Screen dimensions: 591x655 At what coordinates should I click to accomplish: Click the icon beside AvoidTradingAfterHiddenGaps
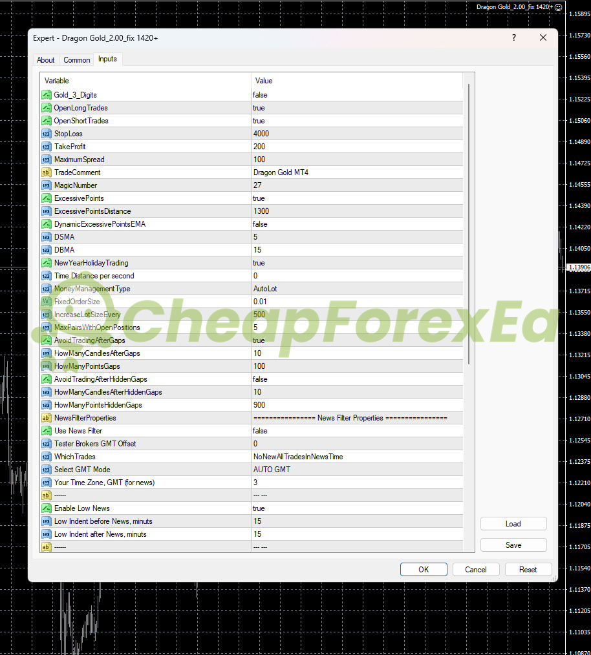[47, 379]
